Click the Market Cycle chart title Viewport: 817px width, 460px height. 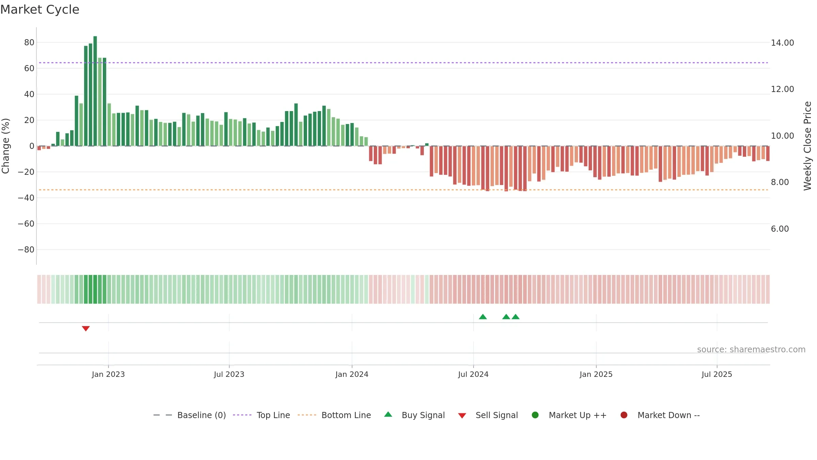pyautogui.click(x=40, y=10)
